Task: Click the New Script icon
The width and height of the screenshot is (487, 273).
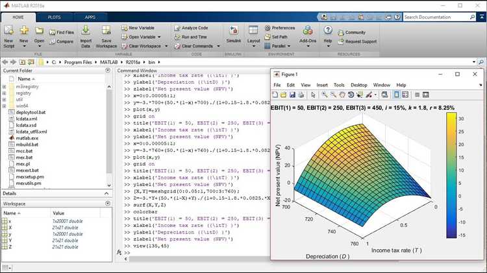Action: 8,36
